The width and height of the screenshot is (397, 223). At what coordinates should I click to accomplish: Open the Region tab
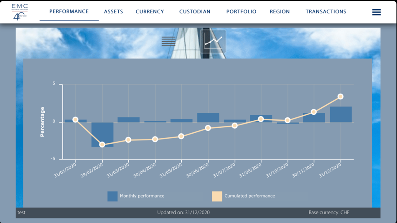(280, 12)
